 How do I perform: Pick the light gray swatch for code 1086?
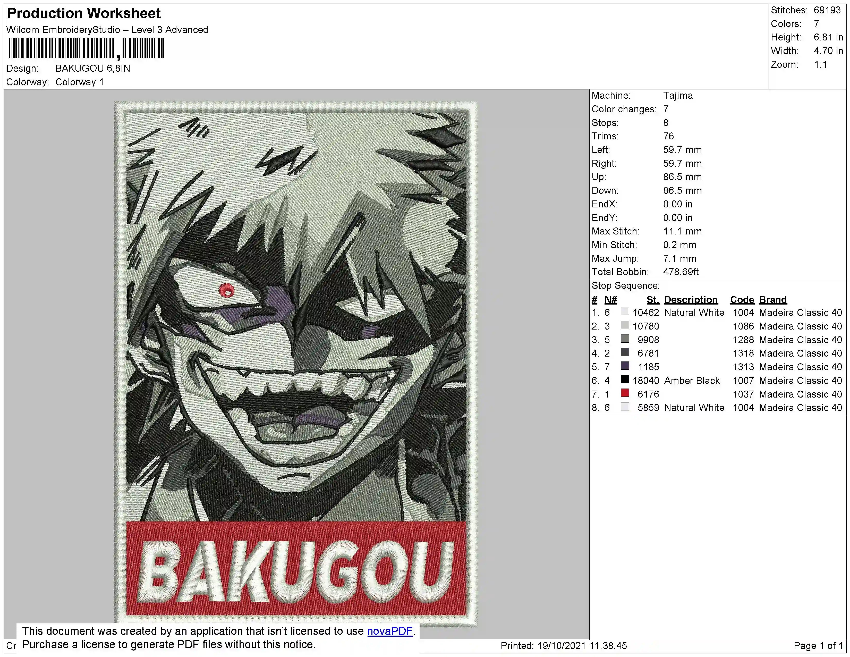pyautogui.click(x=625, y=325)
